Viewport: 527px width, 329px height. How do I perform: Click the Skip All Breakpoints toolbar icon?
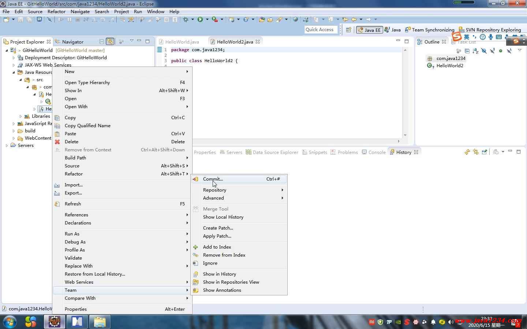[x=50, y=19]
